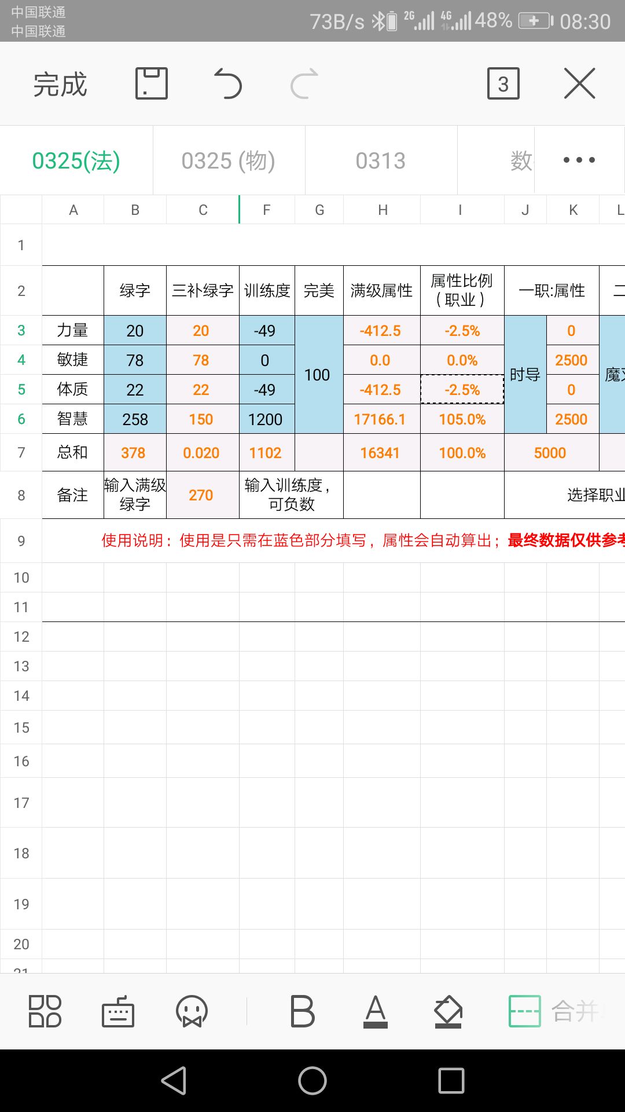
Task: Select the 绿字 header cell
Action: click(135, 291)
